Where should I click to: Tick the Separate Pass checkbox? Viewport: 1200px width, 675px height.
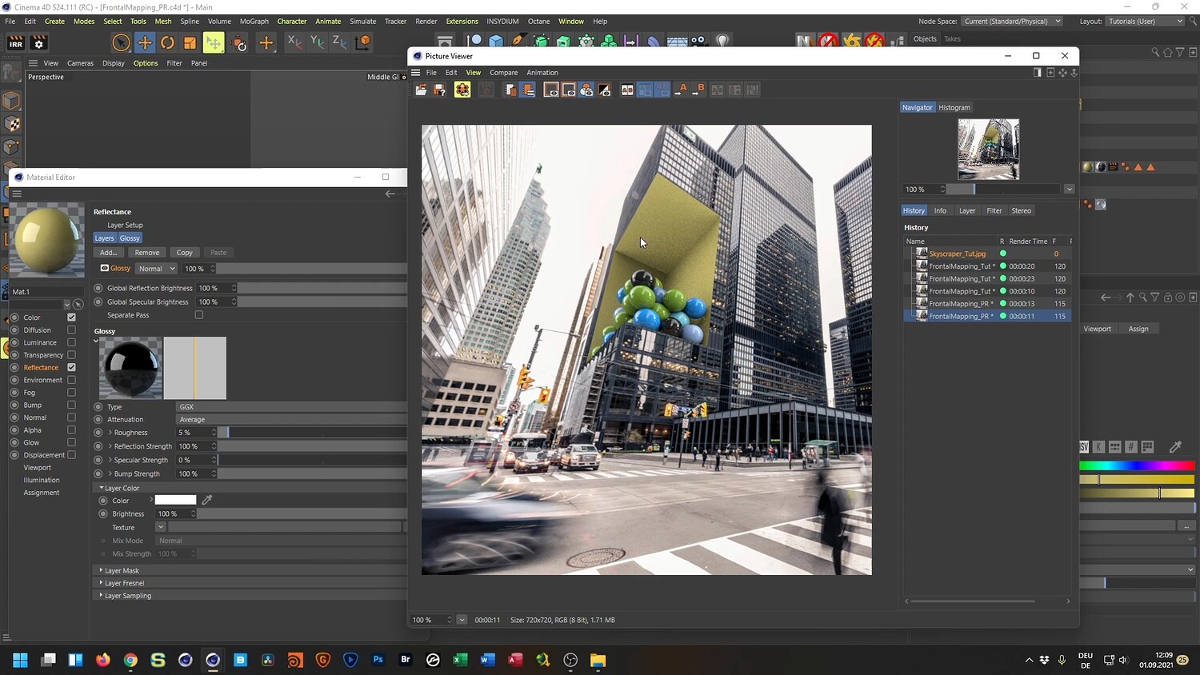199,315
